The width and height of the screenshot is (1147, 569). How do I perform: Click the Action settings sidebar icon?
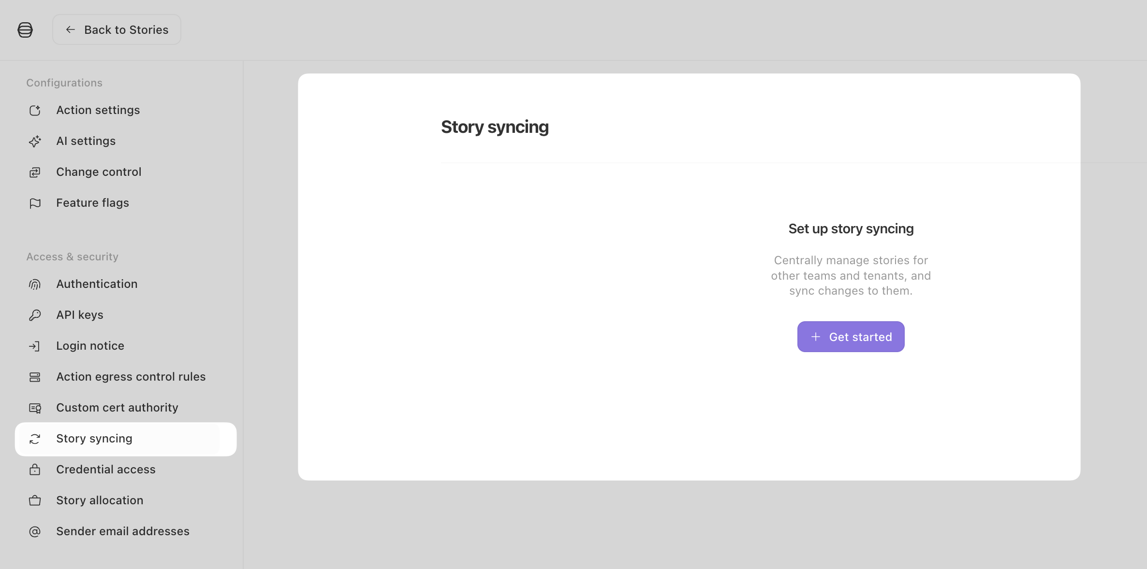click(35, 111)
